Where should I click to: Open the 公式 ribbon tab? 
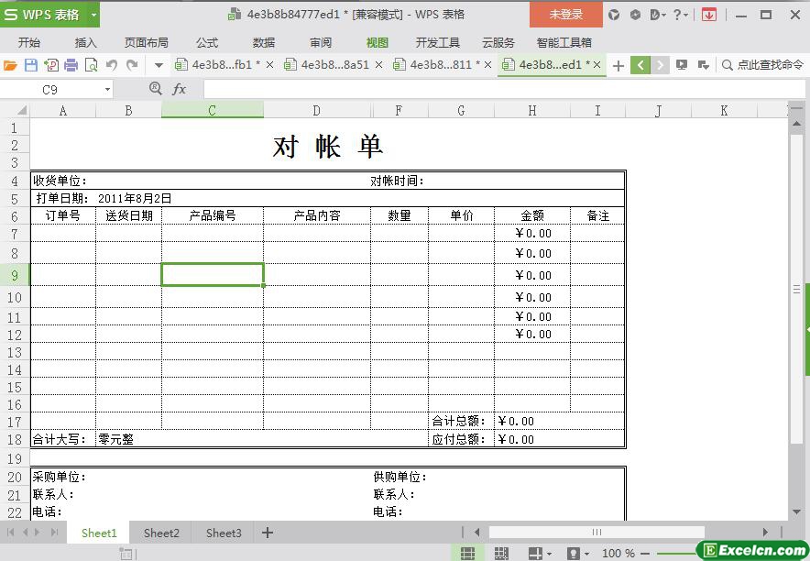[x=207, y=42]
